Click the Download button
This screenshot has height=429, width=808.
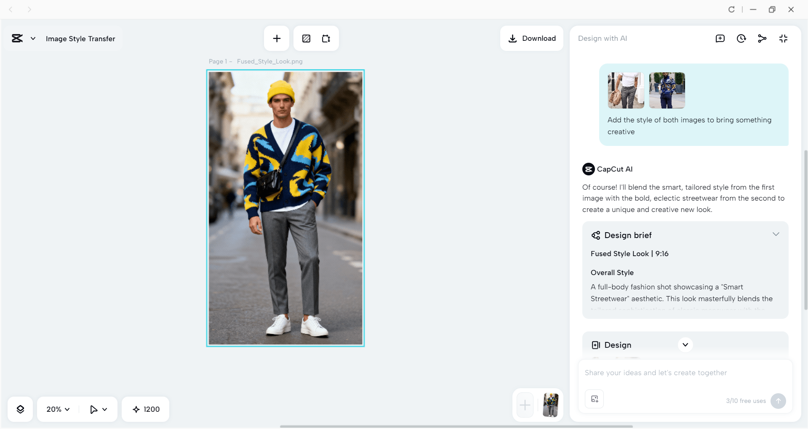click(532, 38)
